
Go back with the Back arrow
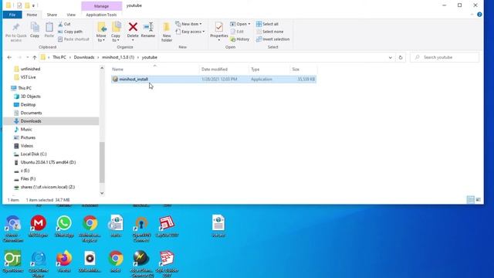pyautogui.click(x=9, y=57)
